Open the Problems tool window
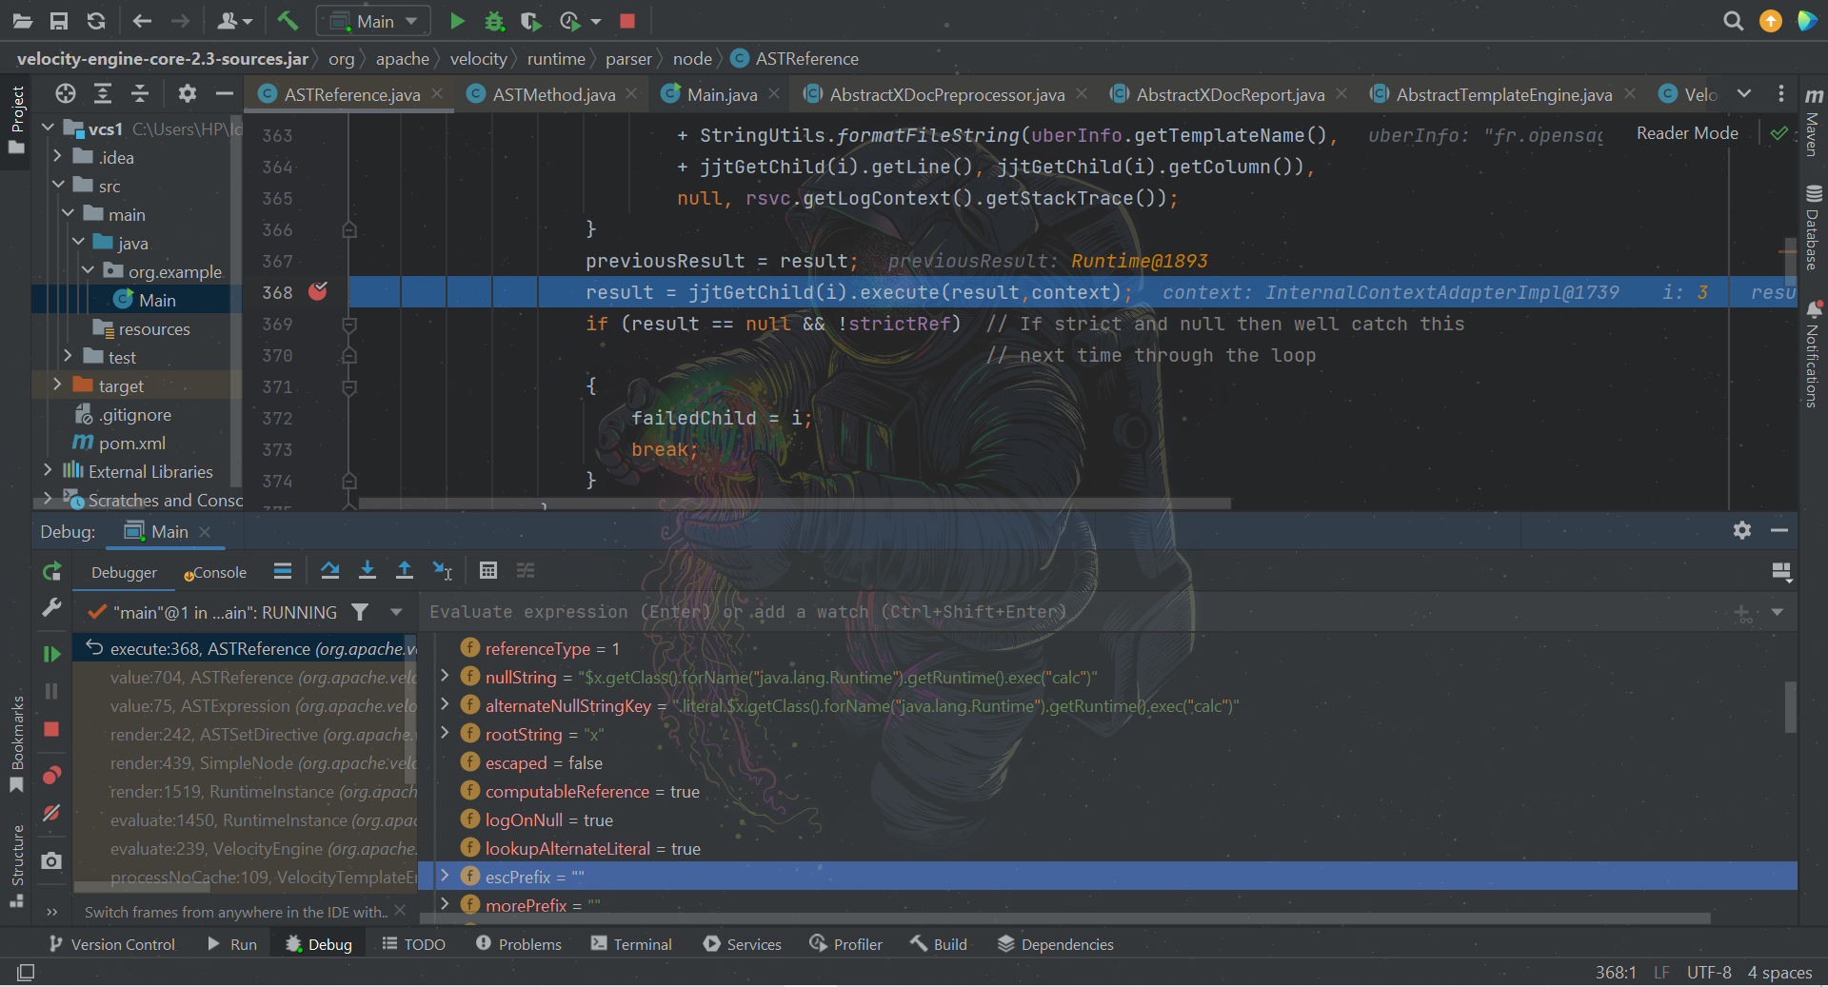 pos(519,943)
